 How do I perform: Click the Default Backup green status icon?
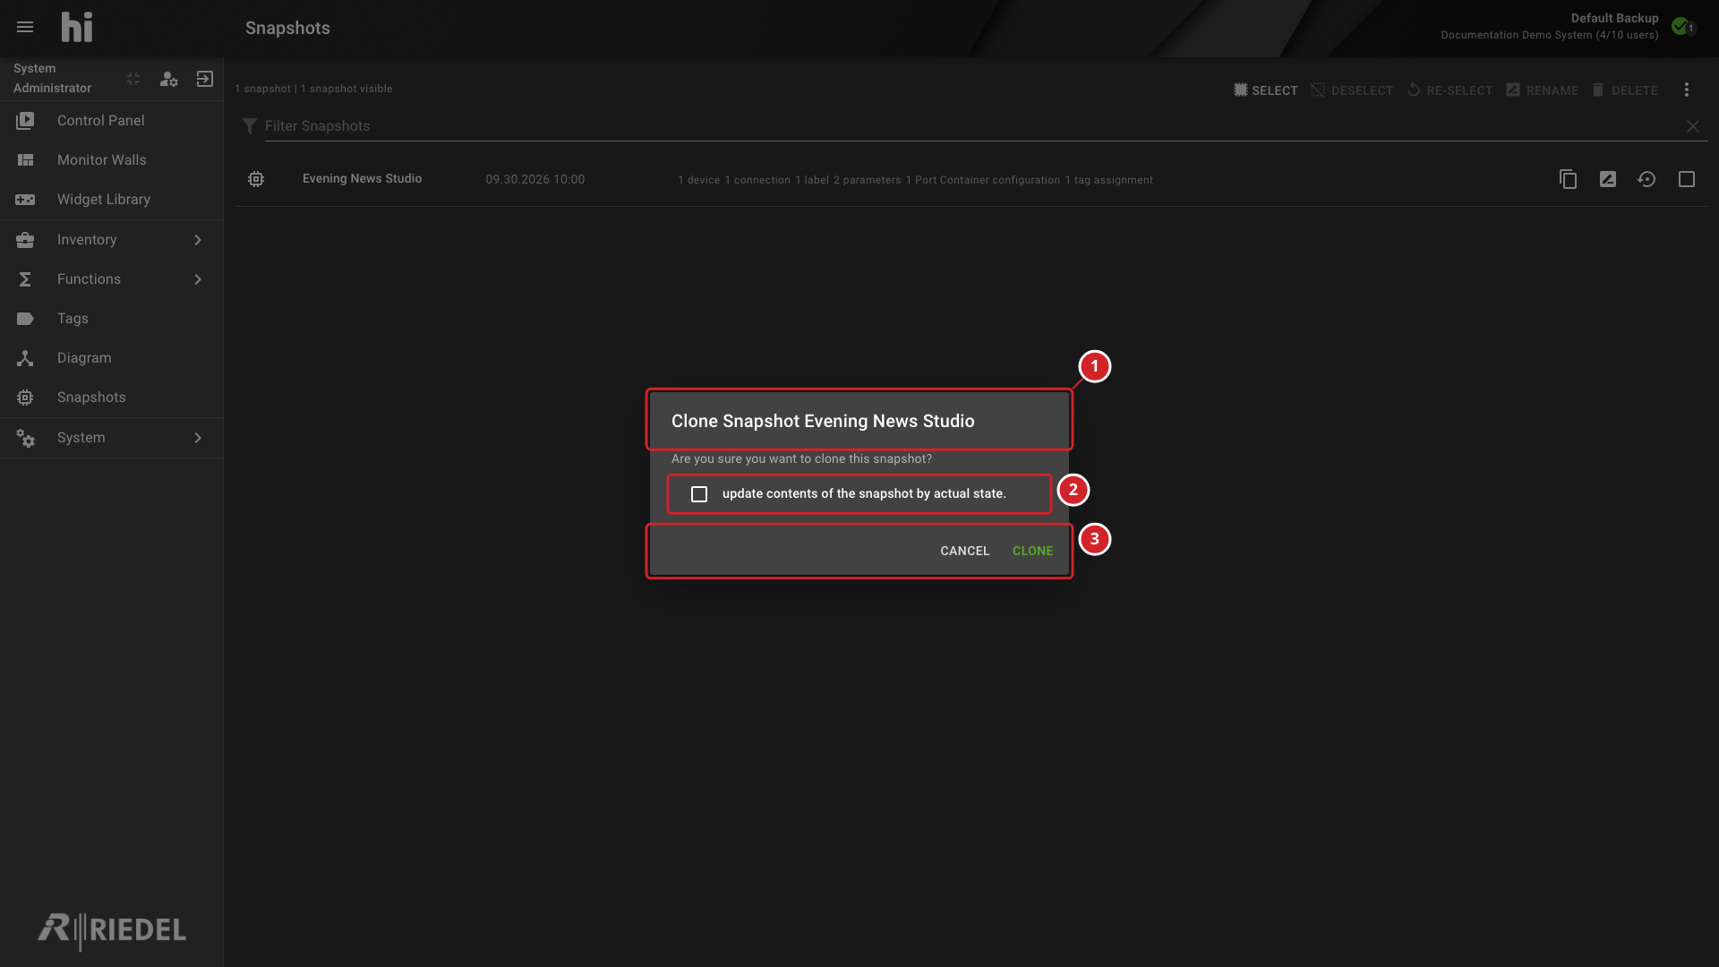1681,26
